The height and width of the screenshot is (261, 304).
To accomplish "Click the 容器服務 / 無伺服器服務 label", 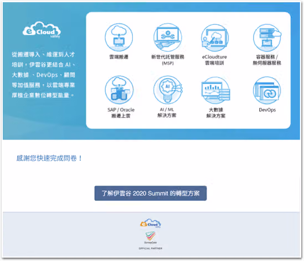I will [267, 60].
